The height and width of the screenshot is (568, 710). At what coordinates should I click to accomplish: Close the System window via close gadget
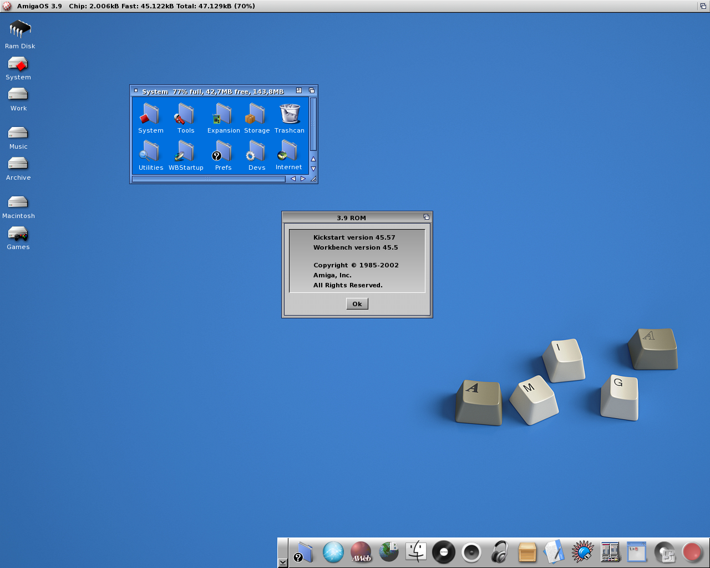coord(136,90)
